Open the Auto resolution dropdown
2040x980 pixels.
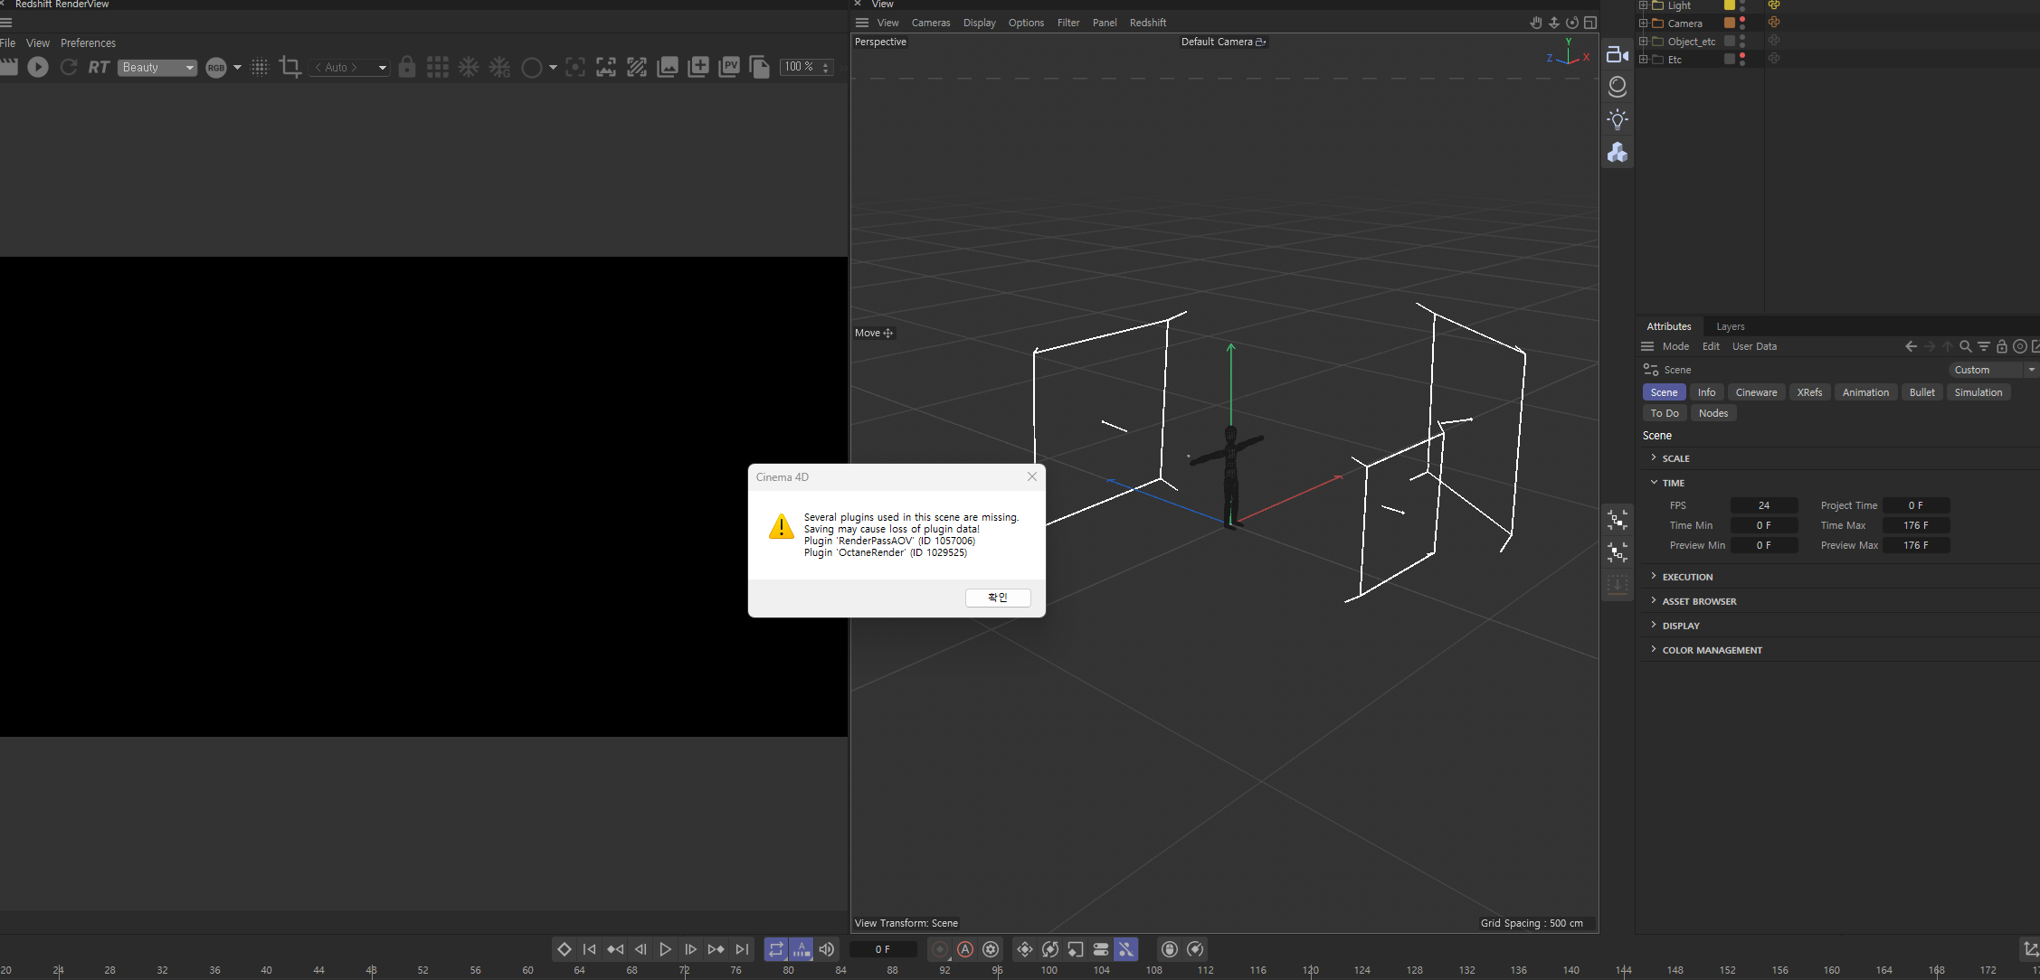[349, 68]
